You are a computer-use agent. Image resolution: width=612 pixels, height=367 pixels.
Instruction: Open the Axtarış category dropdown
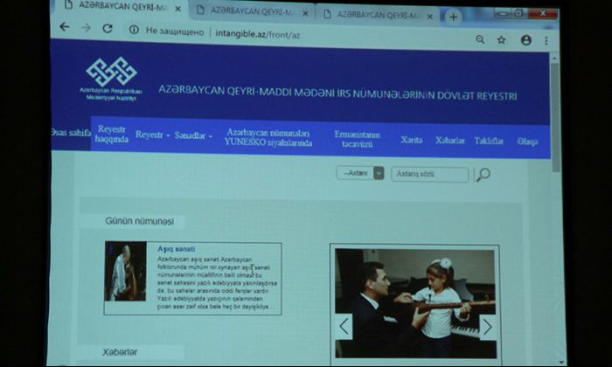(360, 173)
